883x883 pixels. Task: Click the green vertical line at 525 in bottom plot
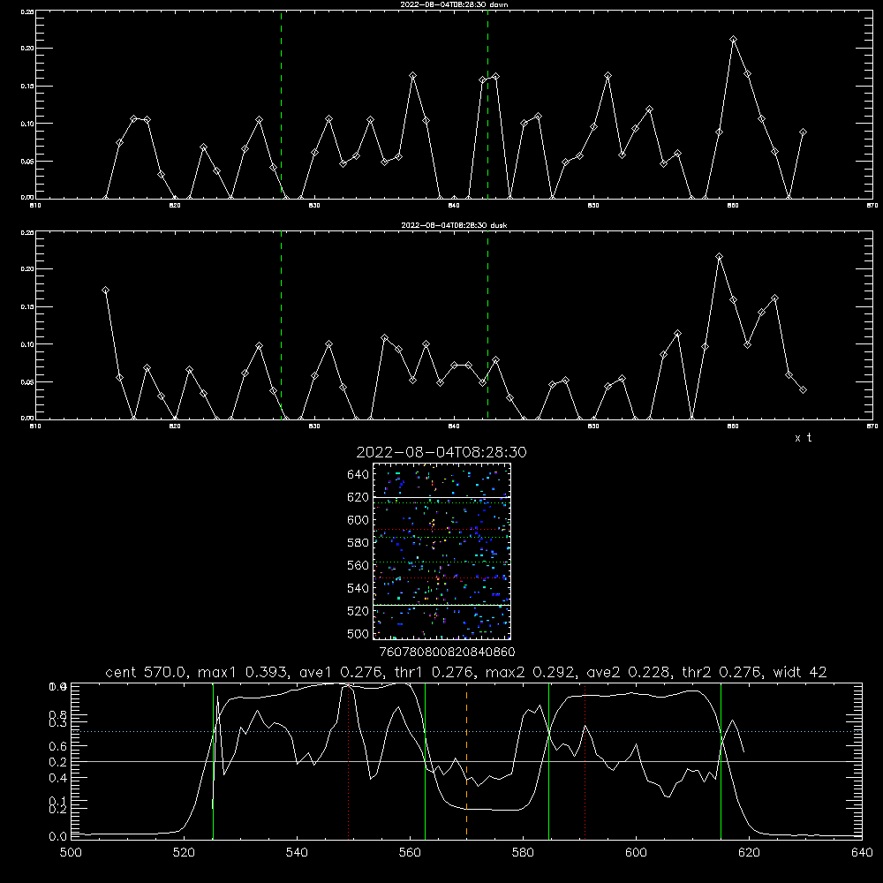click(213, 761)
